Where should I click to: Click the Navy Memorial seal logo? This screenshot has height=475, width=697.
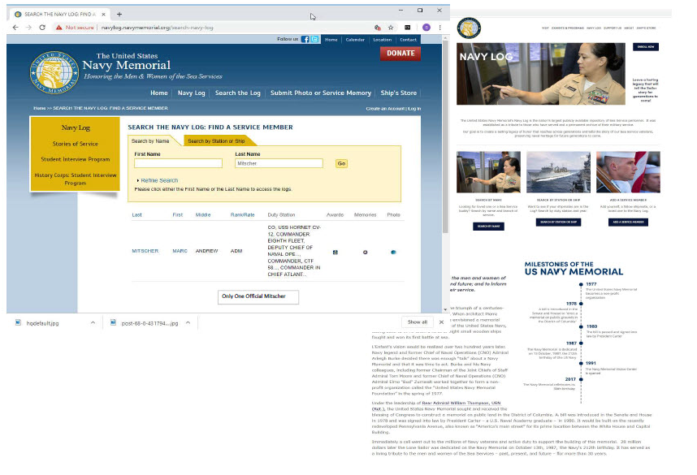55,71
